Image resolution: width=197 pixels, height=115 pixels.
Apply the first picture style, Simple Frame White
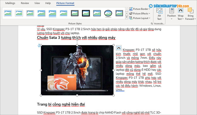coord(8,13)
